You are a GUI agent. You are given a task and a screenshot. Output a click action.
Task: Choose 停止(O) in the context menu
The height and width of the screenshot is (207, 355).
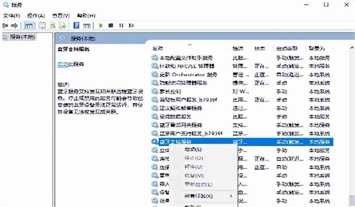[x=194, y=158]
